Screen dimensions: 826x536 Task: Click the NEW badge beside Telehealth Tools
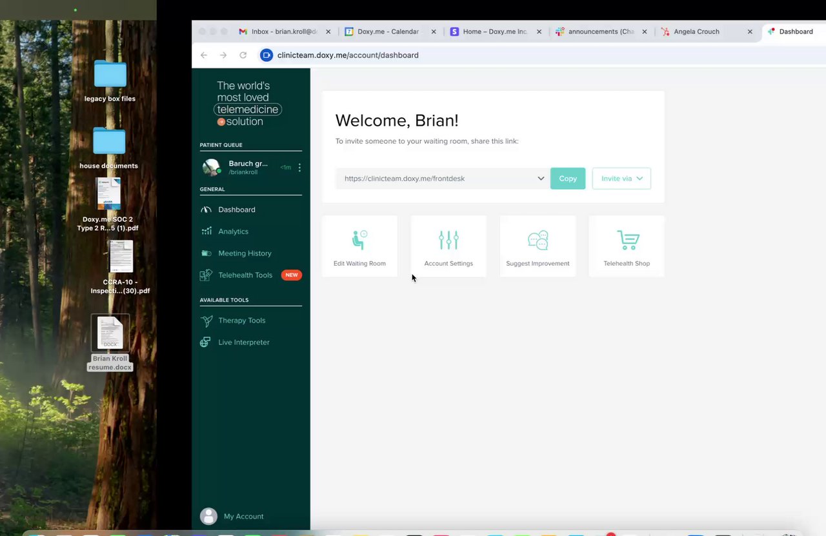coord(292,275)
